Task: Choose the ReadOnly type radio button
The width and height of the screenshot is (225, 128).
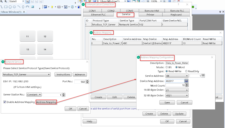Action: (186, 71)
